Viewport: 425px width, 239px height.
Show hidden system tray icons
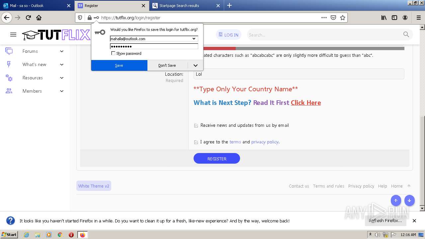pyautogui.click(x=370, y=235)
